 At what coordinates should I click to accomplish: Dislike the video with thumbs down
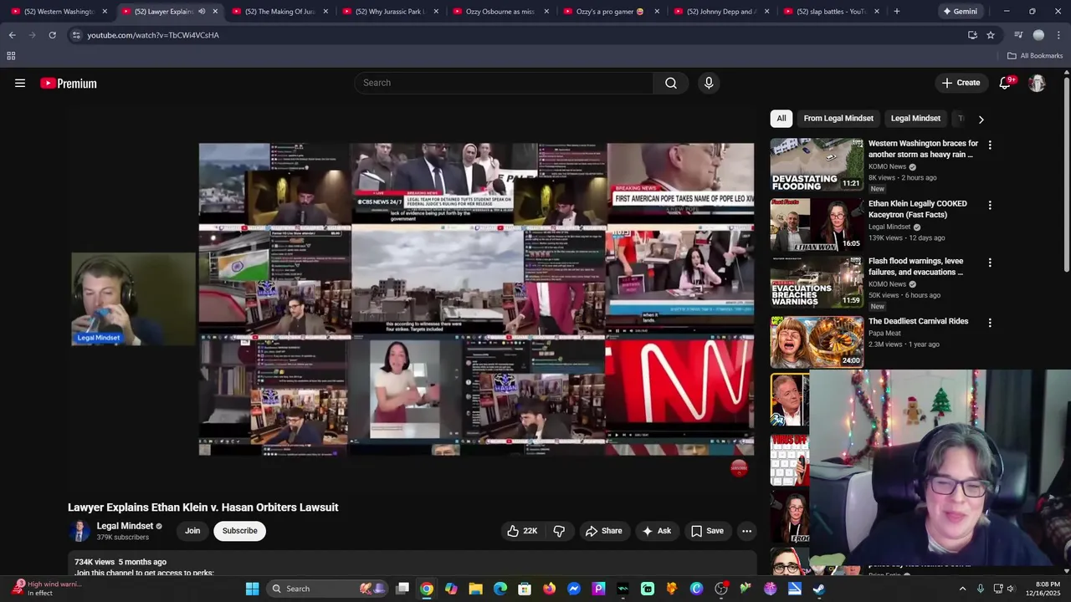559,531
